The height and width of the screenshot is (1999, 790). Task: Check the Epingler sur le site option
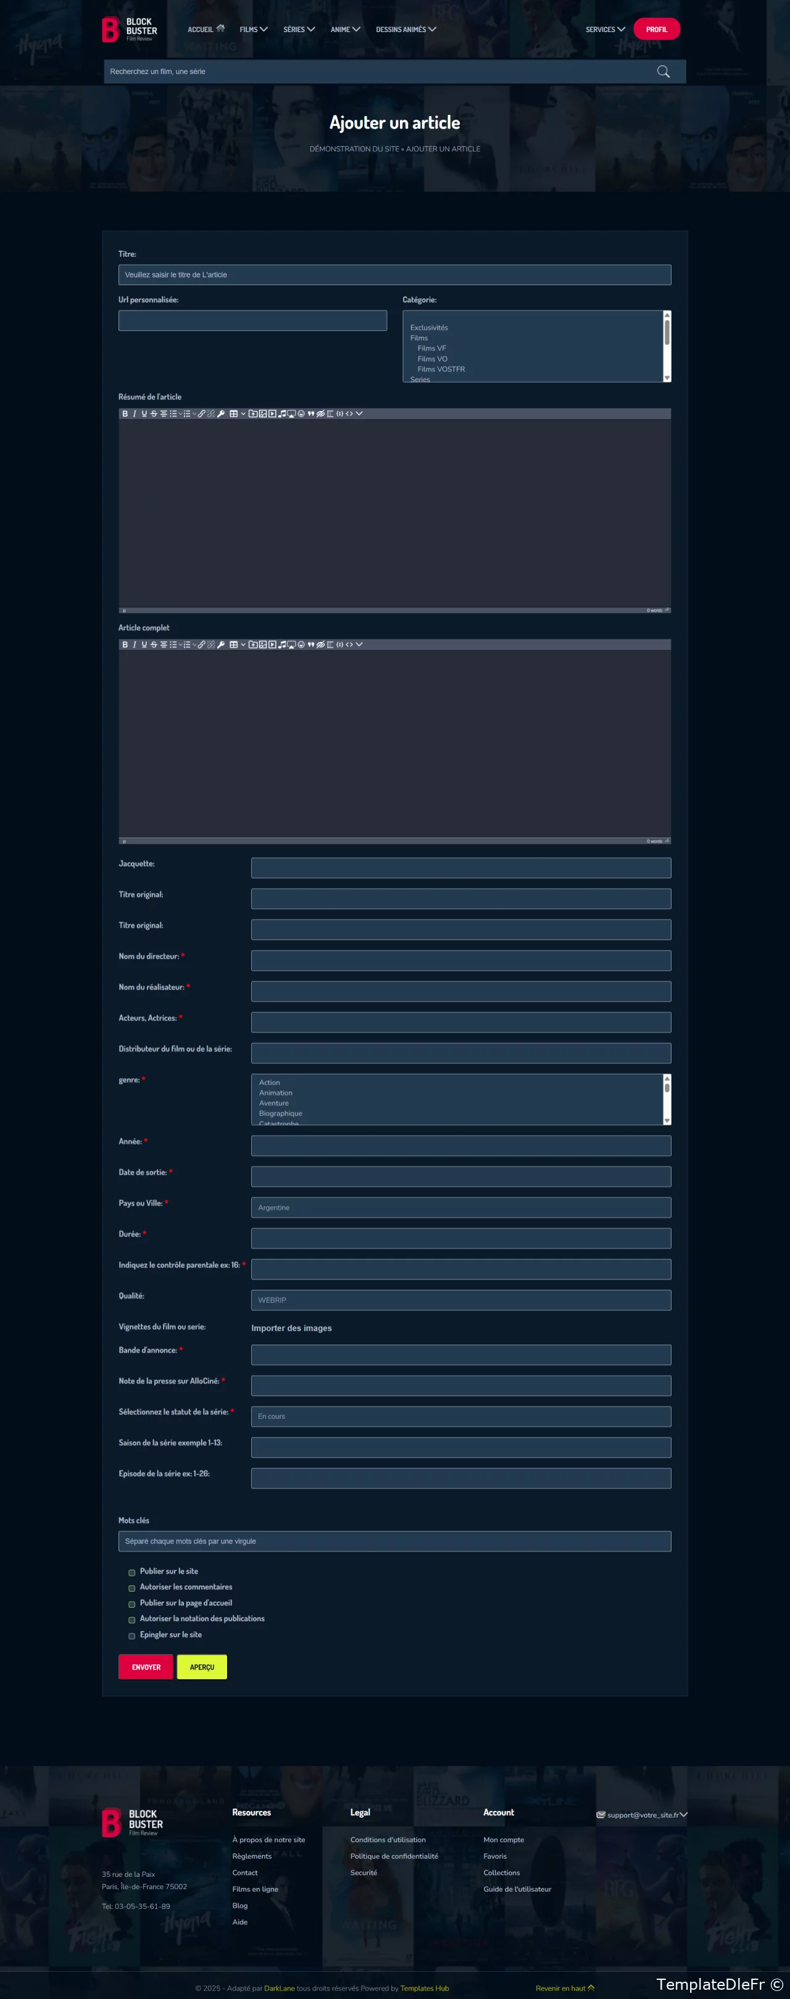pos(132,1636)
